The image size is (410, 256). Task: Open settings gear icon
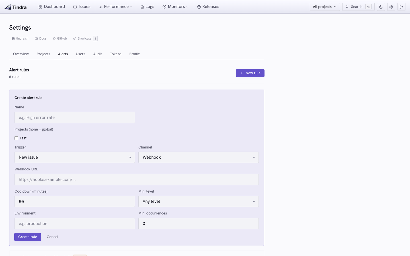click(x=391, y=7)
